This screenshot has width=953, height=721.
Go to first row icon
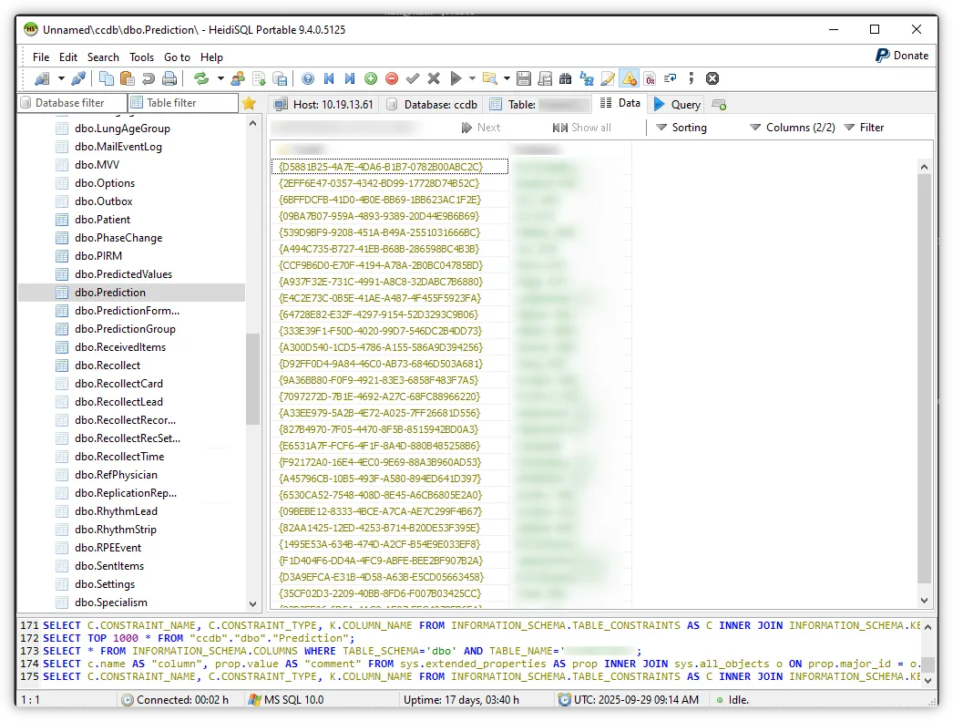coord(329,78)
